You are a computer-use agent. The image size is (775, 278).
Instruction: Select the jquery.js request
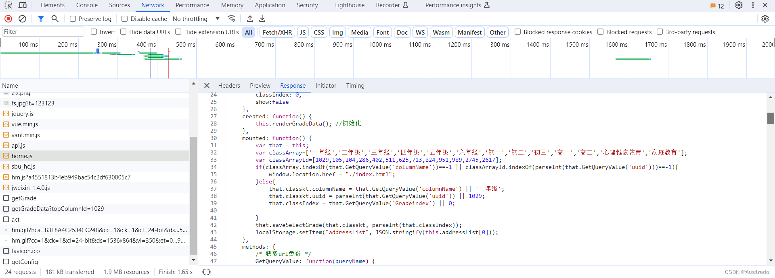click(95, 114)
